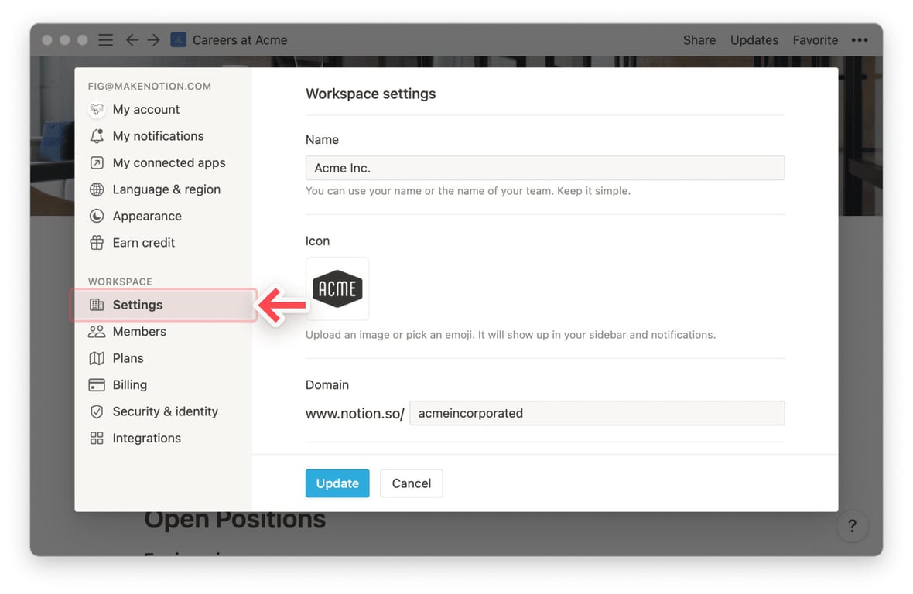The image size is (913, 594).
Task: Select Settings under the Workspace section
Action: (138, 305)
